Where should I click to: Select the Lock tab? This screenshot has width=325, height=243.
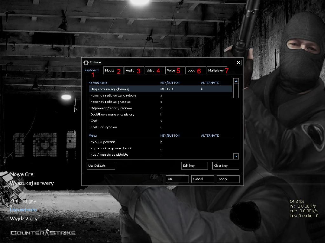coord(196,71)
